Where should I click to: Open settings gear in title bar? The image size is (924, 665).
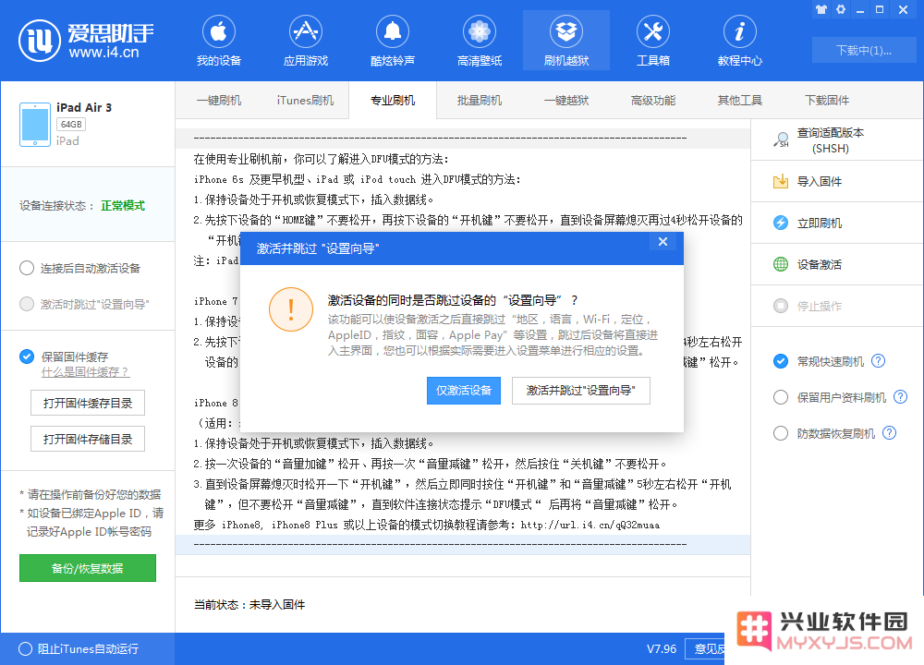pos(841,9)
